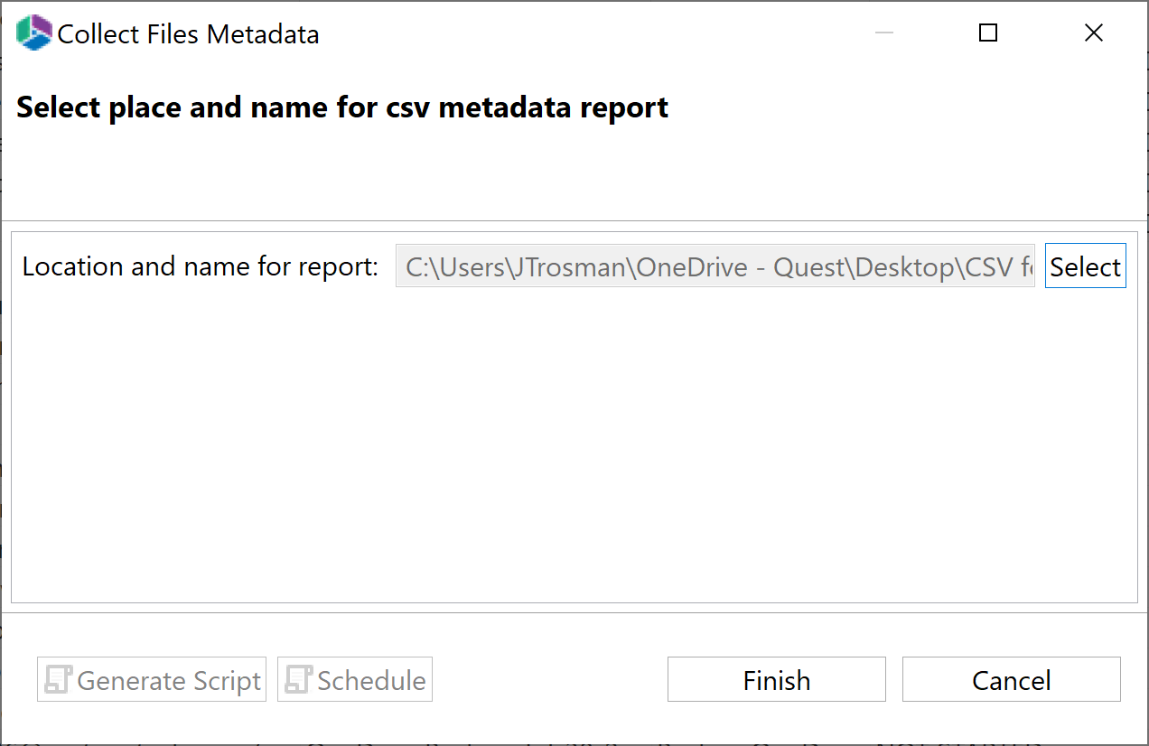Click the Generate Script button
The height and width of the screenshot is (746, 1149).
coord(151,679)
